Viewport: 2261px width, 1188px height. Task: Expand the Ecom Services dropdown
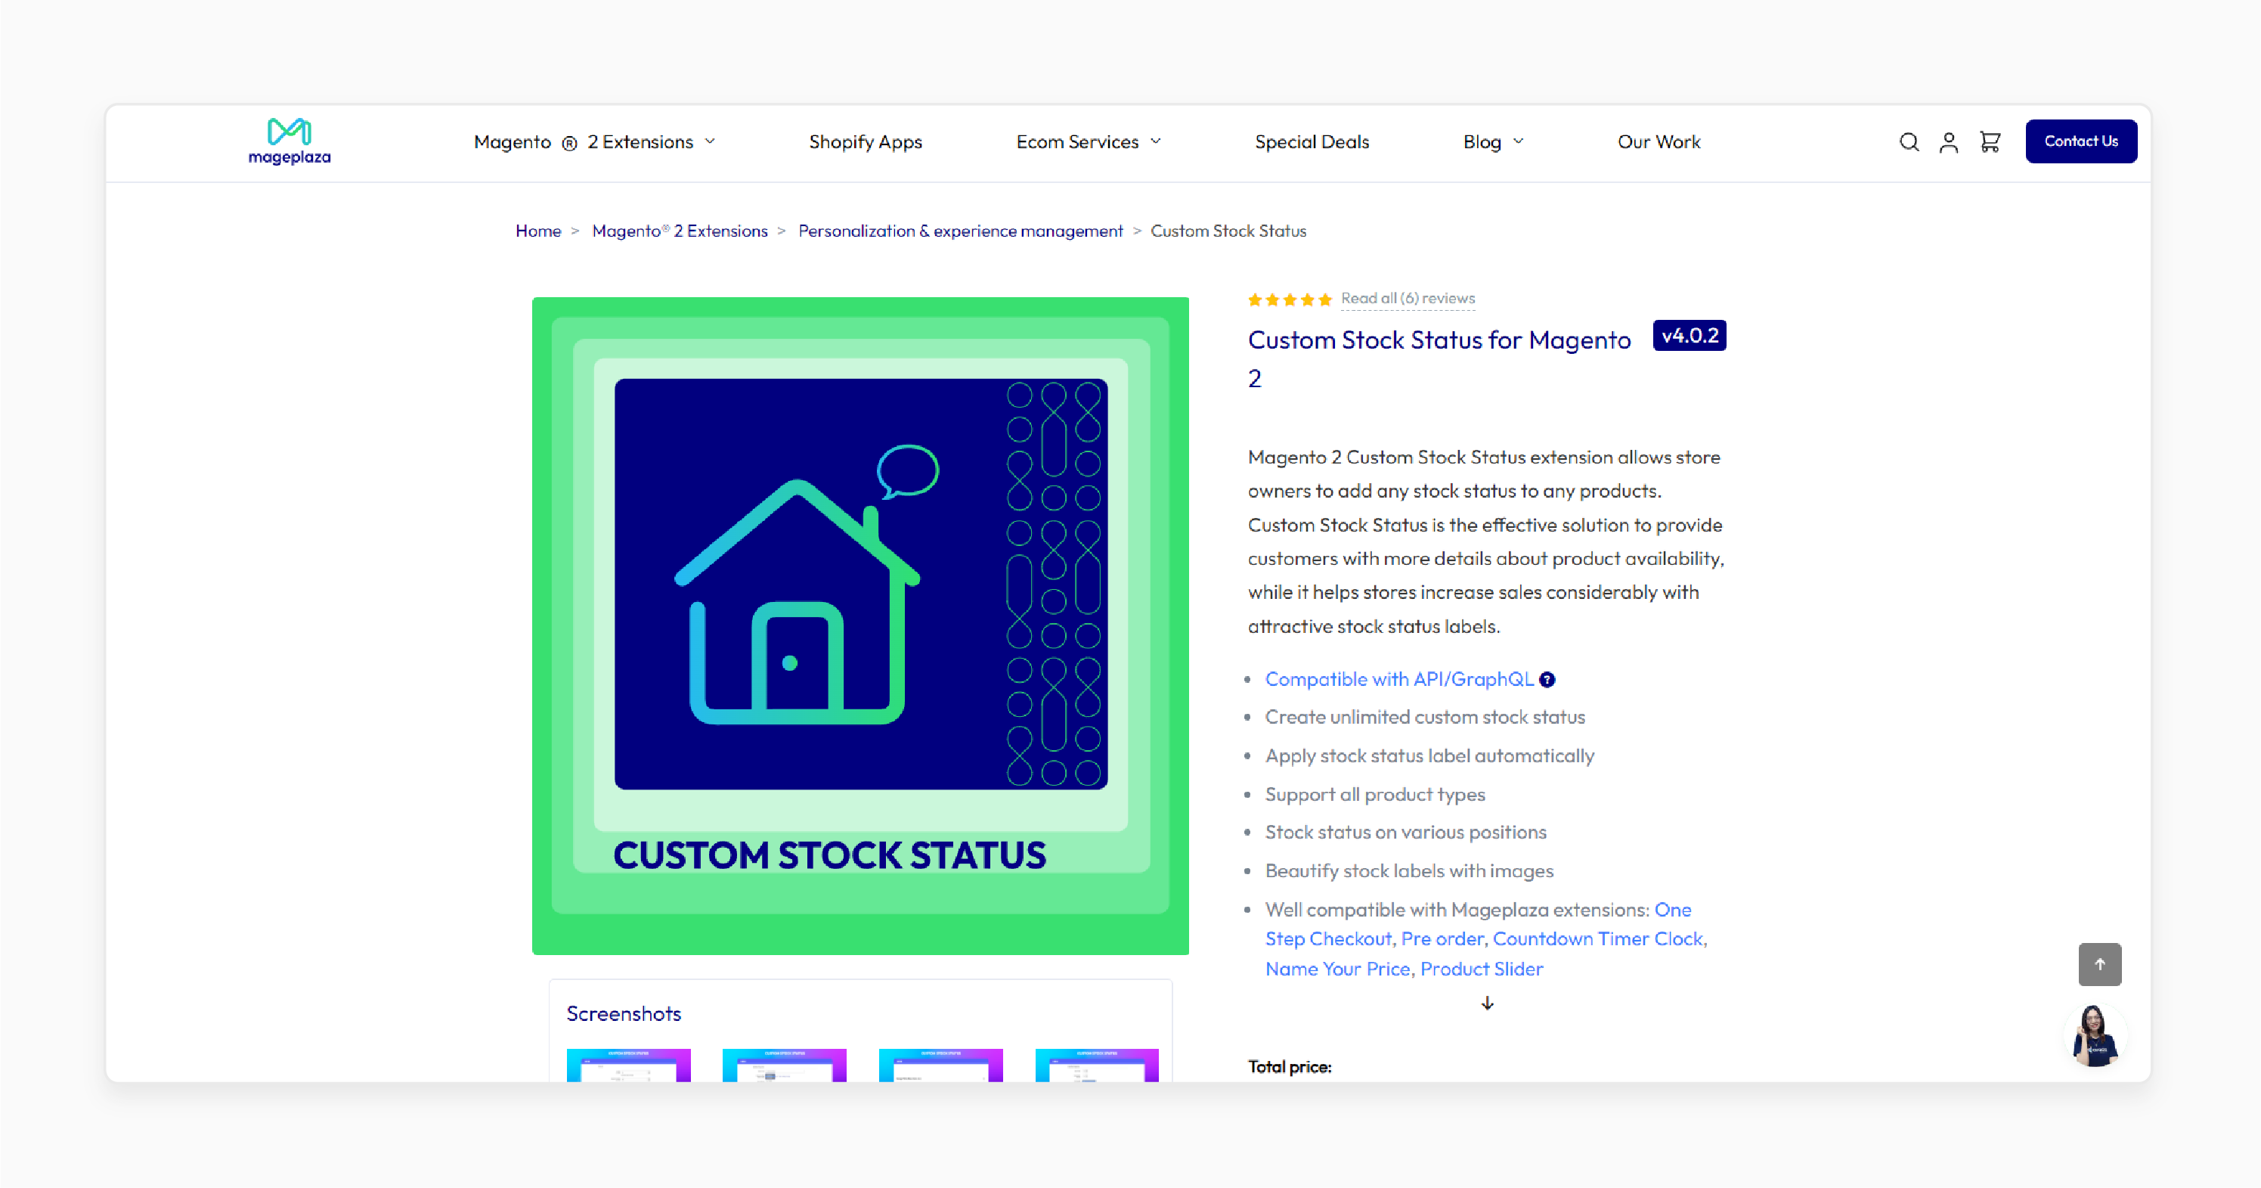[x=1089, y=142]
